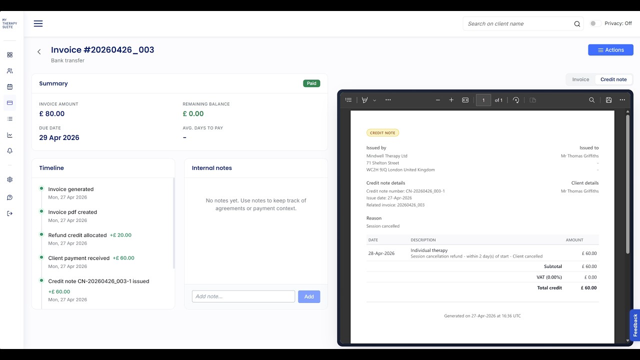Click the Paid status badge
The width and height of the screenshot is (640, 360).
coord(311,83)
